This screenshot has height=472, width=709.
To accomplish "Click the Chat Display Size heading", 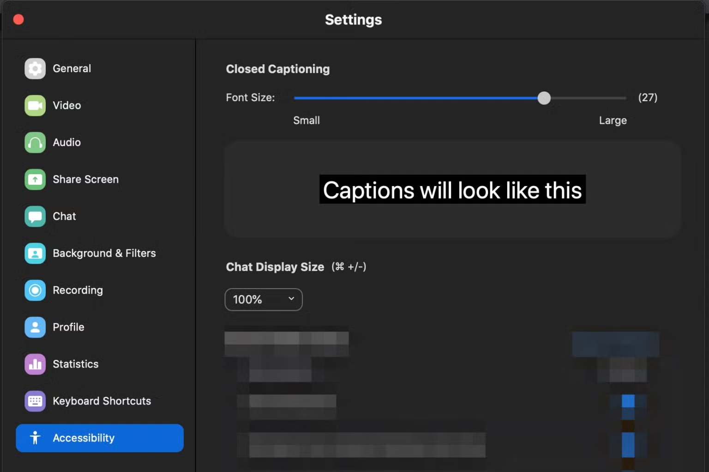I will [275, 267].
